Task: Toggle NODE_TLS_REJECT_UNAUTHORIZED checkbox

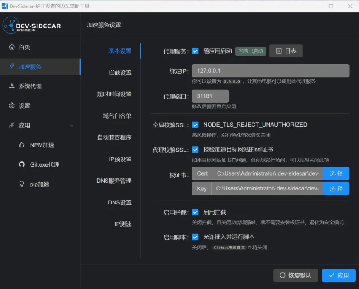Action: [195, 125]
